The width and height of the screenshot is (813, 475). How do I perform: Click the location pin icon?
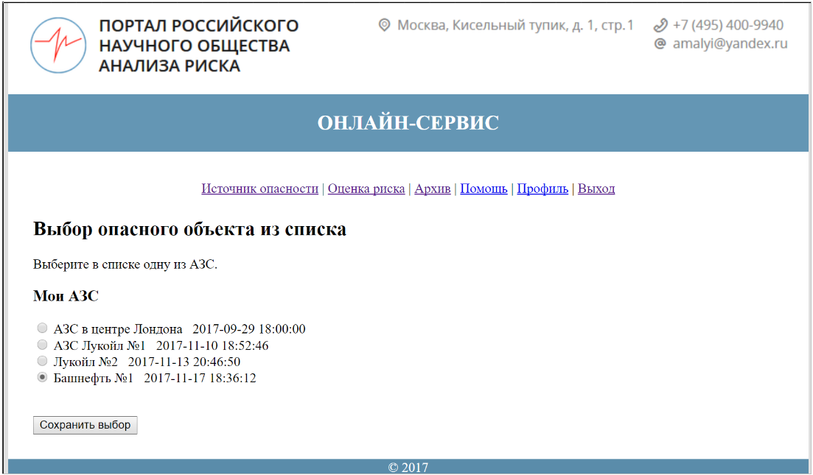click(x=383, y=26)
